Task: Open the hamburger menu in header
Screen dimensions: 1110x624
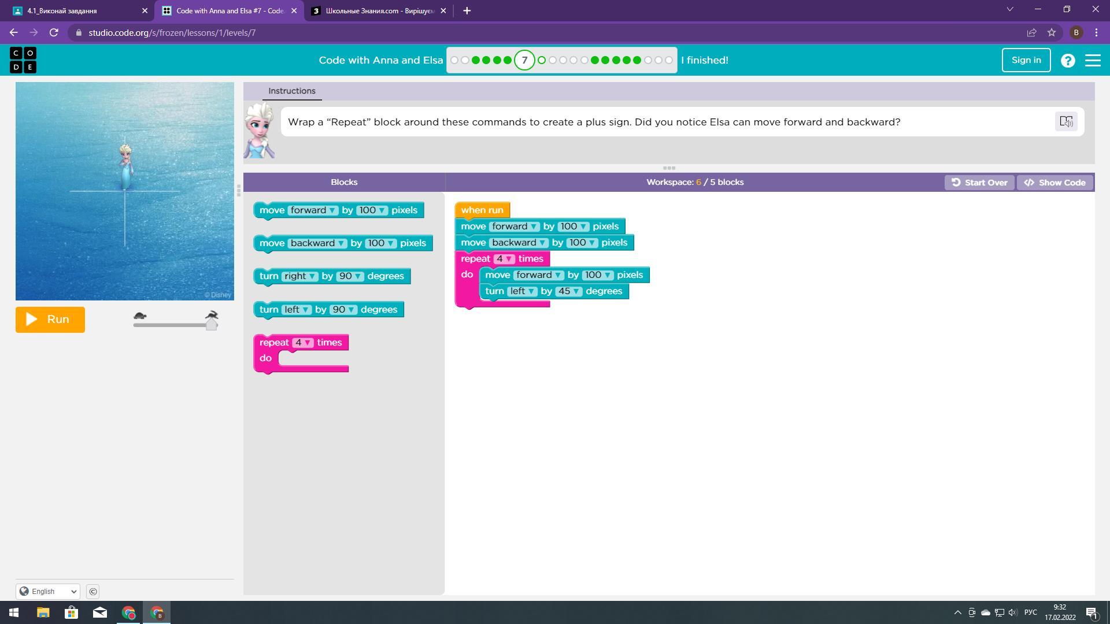Action: [1093, 60]
